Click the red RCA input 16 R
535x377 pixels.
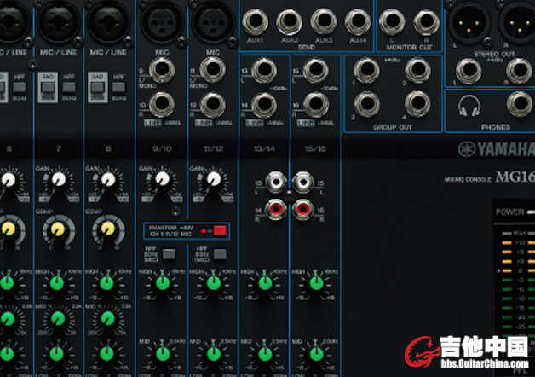coord(301,209)
